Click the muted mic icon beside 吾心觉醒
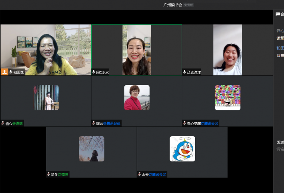This screenshot has width=284, height=193. [184, 123]
